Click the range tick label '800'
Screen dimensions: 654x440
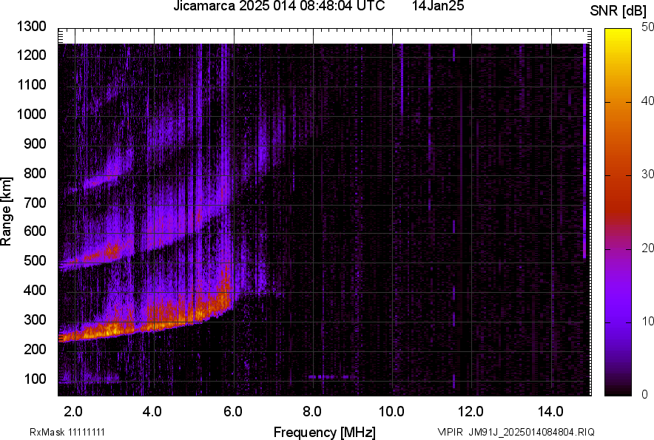tap(35, 172)
